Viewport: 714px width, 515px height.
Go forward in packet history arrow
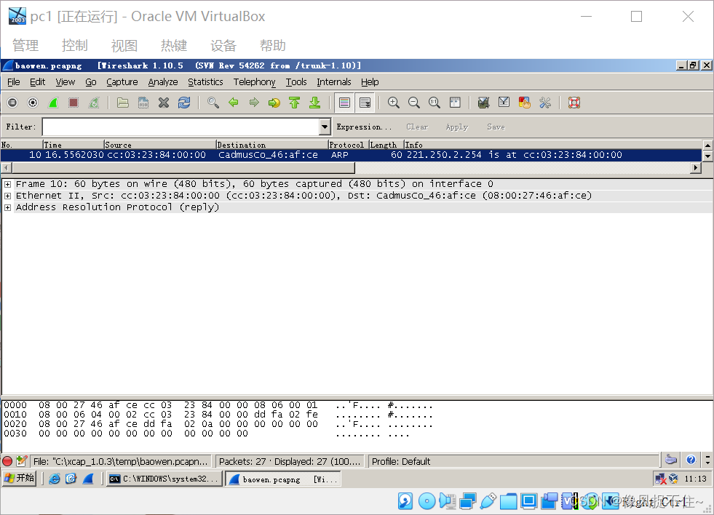253,103
